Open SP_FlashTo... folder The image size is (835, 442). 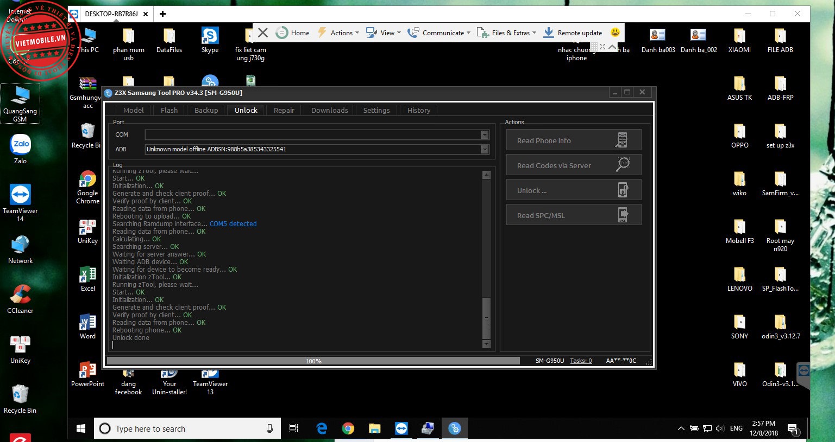pyautogui.click(x=780, y=279)
